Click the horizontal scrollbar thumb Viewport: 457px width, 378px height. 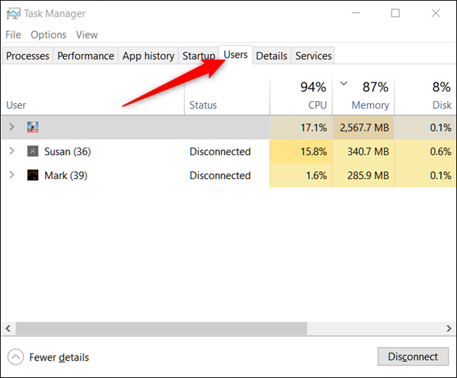(x=161, y=329)
